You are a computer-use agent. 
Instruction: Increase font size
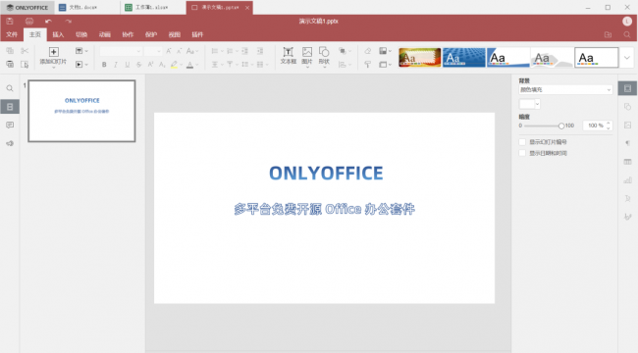[169, 51]
